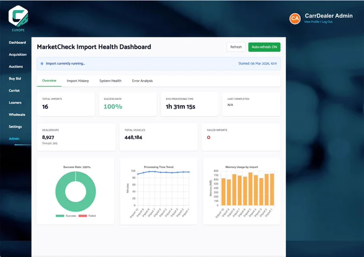This screenshot has height=257, width=364.
Task: Select the Overview tab
Action: (49, 81)
